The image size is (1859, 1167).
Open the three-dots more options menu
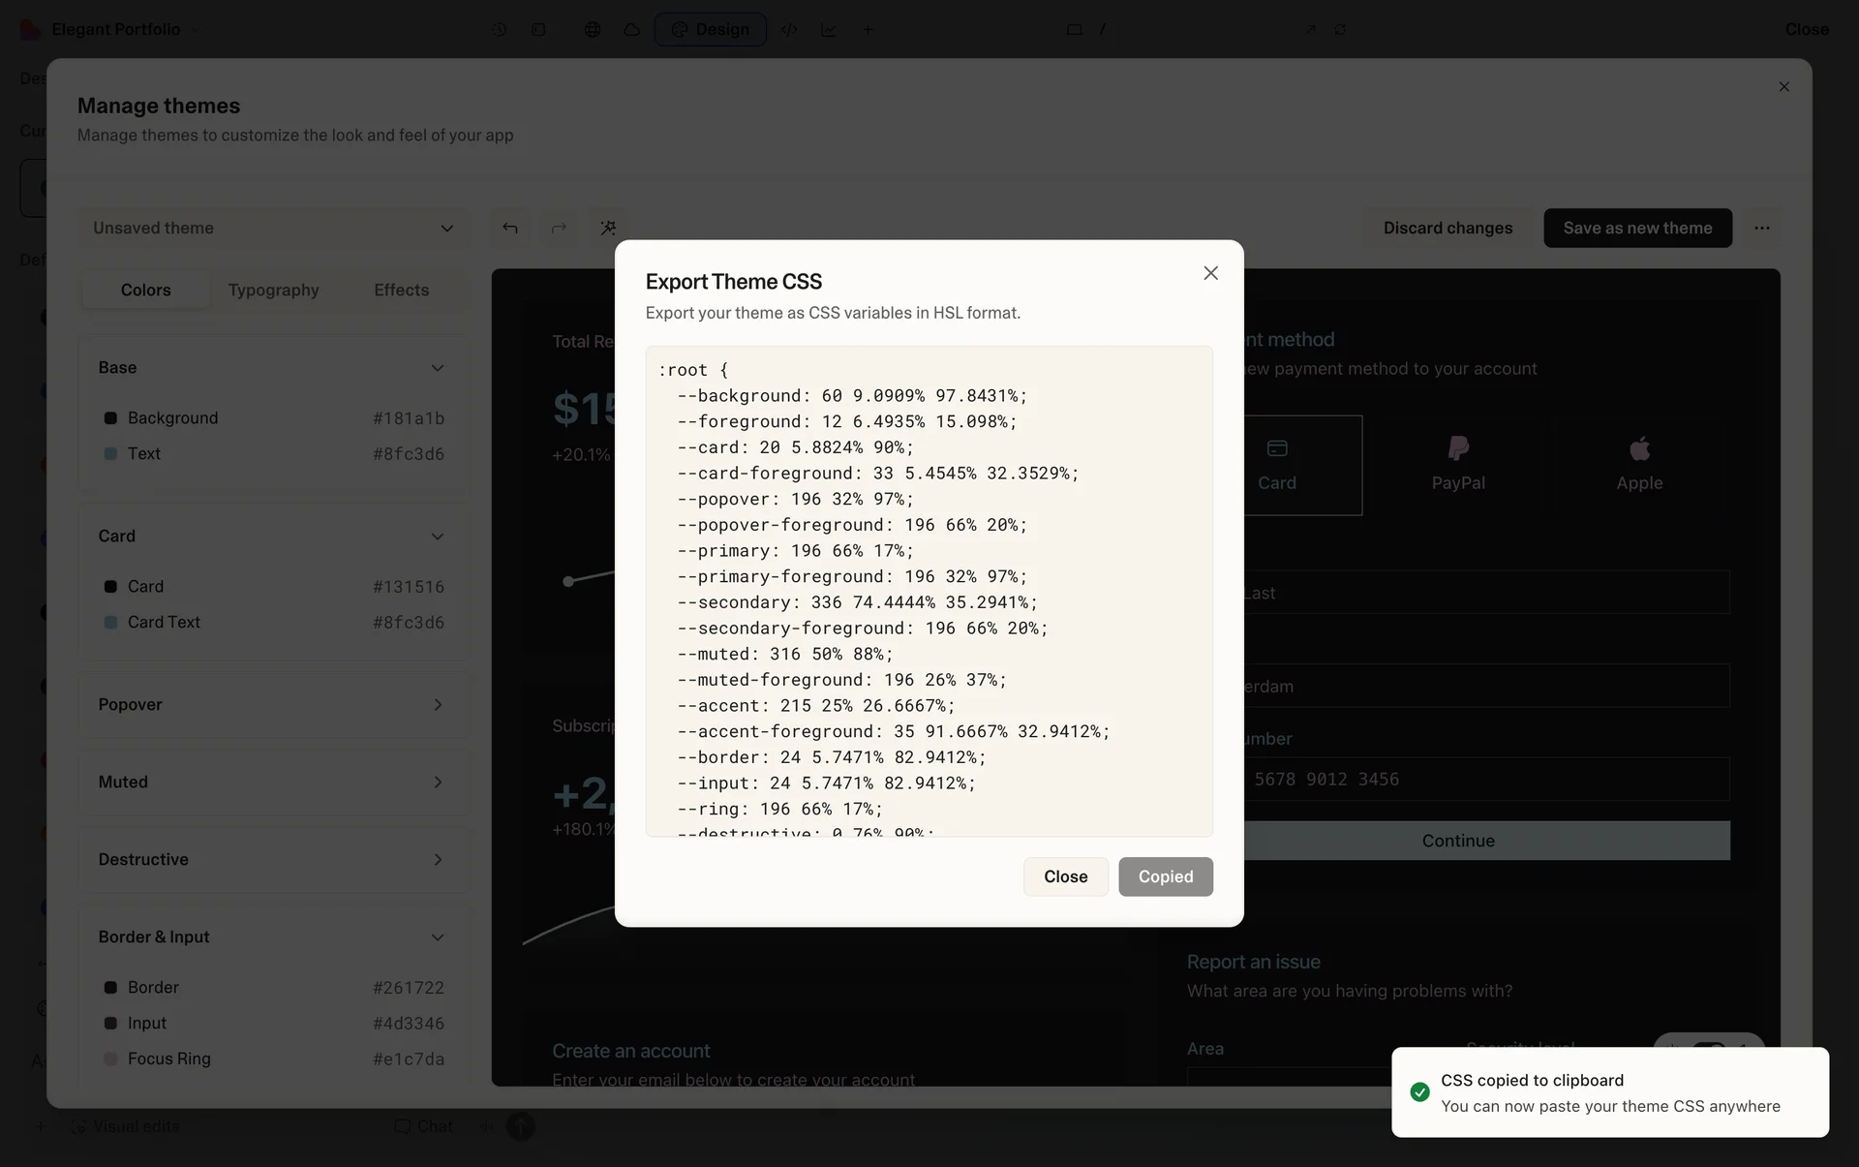click(x=1761, y=228)
